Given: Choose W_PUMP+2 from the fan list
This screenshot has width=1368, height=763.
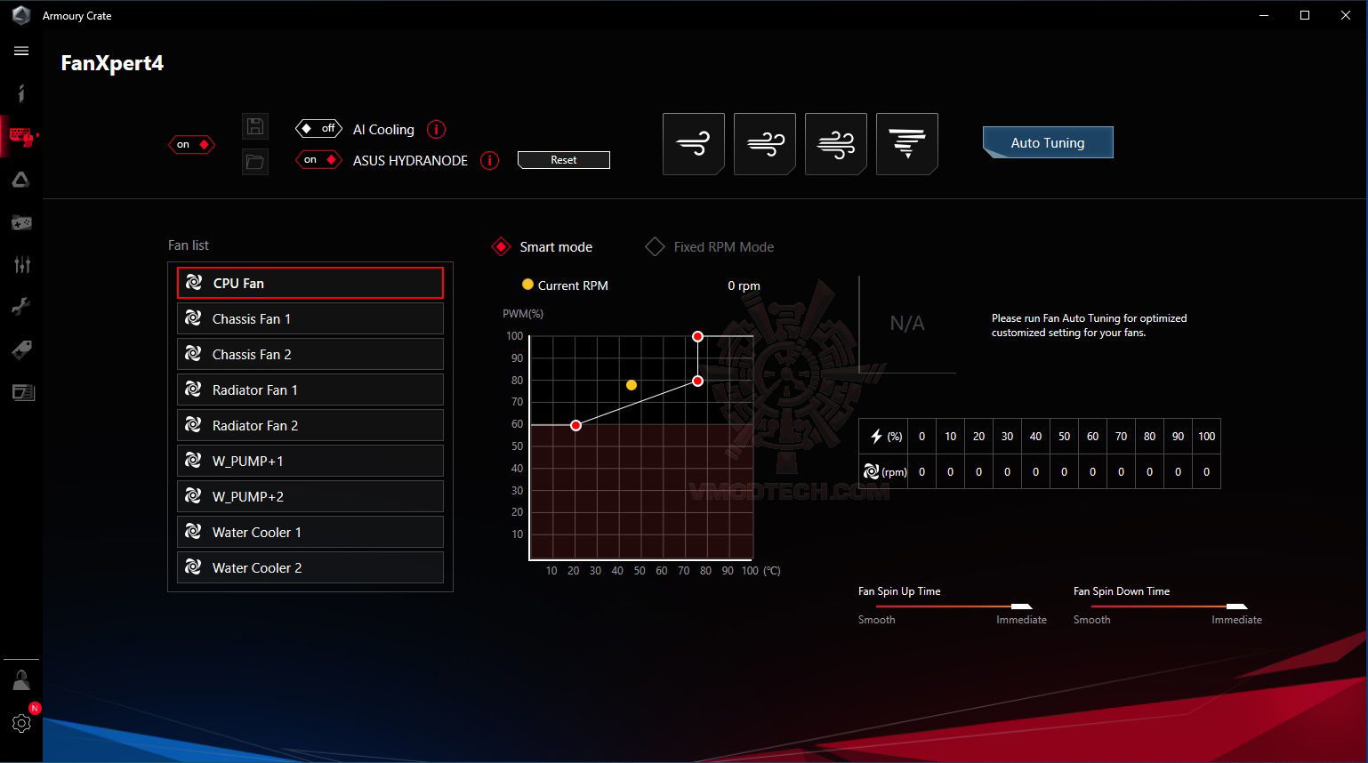Looking at the screenshot, I should pos(310,496).
